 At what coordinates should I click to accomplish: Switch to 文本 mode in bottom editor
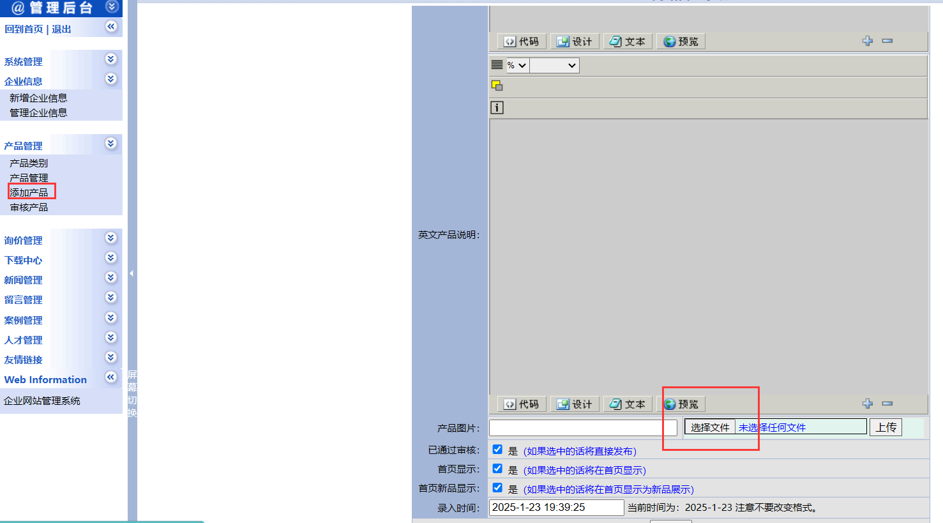[x=628, y=404]
